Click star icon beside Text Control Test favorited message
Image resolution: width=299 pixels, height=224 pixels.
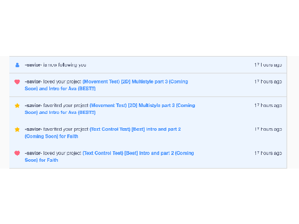click(17, 129)
